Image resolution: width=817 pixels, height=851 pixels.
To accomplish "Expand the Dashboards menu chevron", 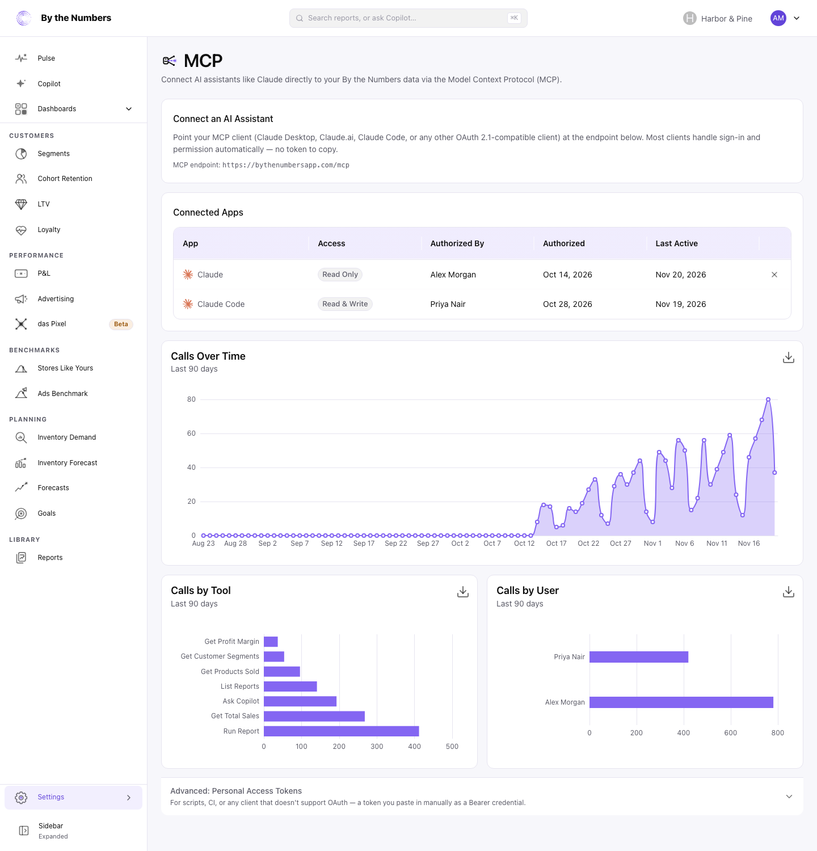I will pos(129,109).
